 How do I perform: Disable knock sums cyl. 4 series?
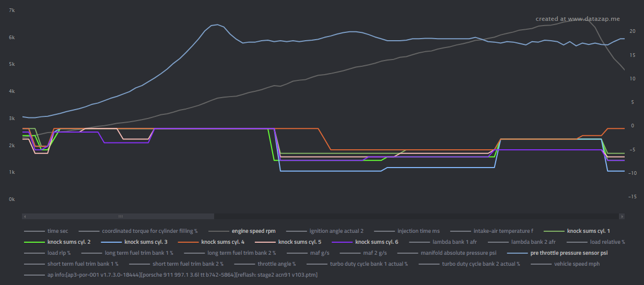[222, 242]
